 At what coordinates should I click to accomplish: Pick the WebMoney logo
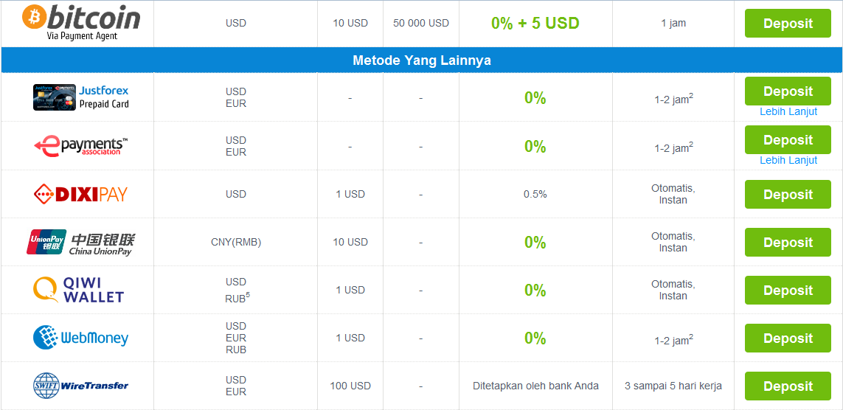pyautogui.click(x=80, y=338)
